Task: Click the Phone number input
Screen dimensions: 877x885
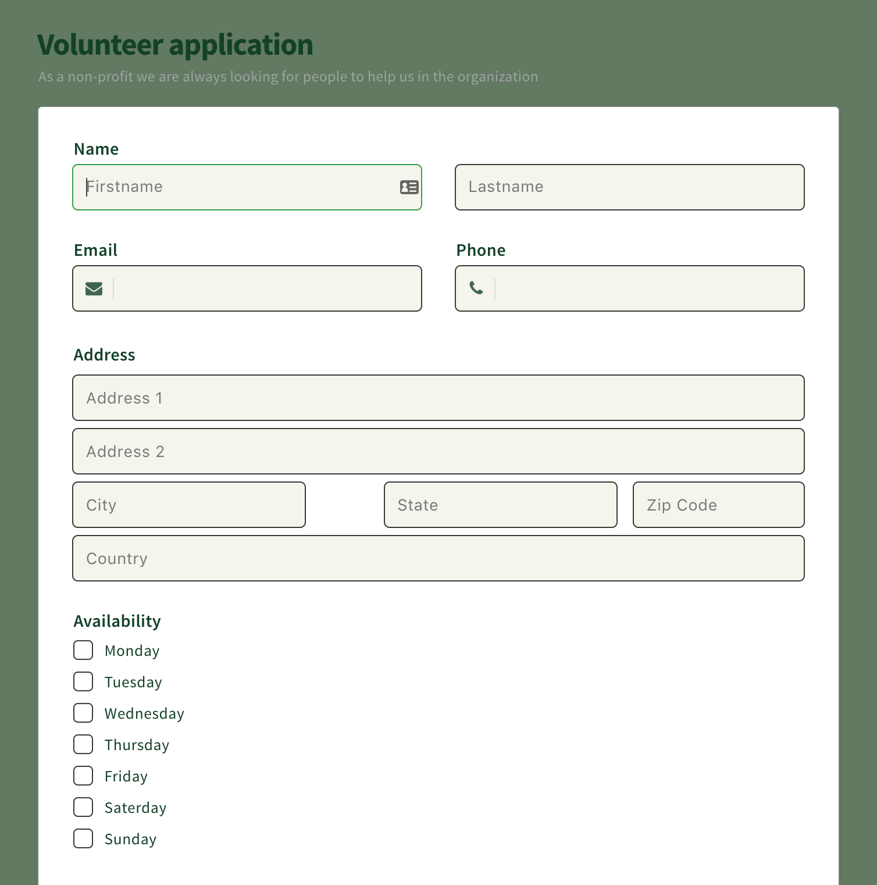Action: 649,288
